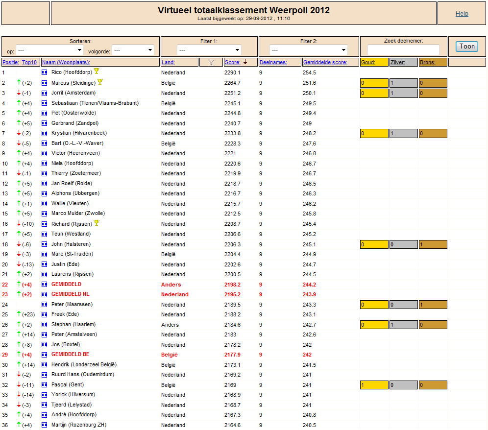The image size is (488, 430).
Task: Open the detail icon for Jorrit (Amsterdam)
Action: (x=45, y=93)
